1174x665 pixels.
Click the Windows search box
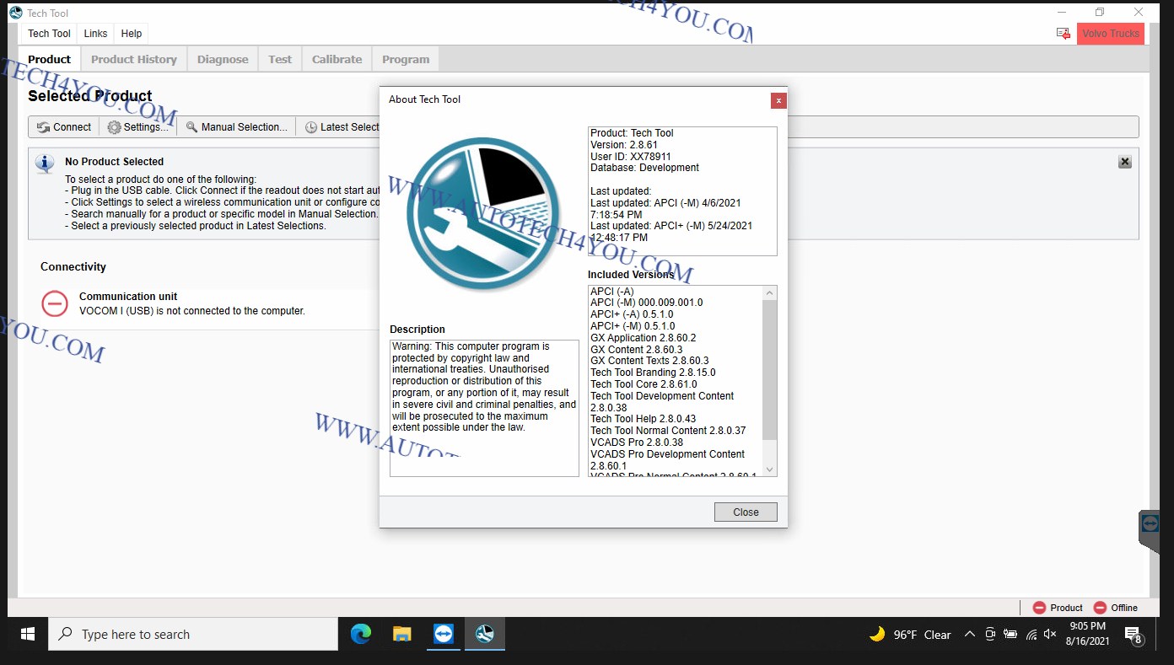click(194, 635)
